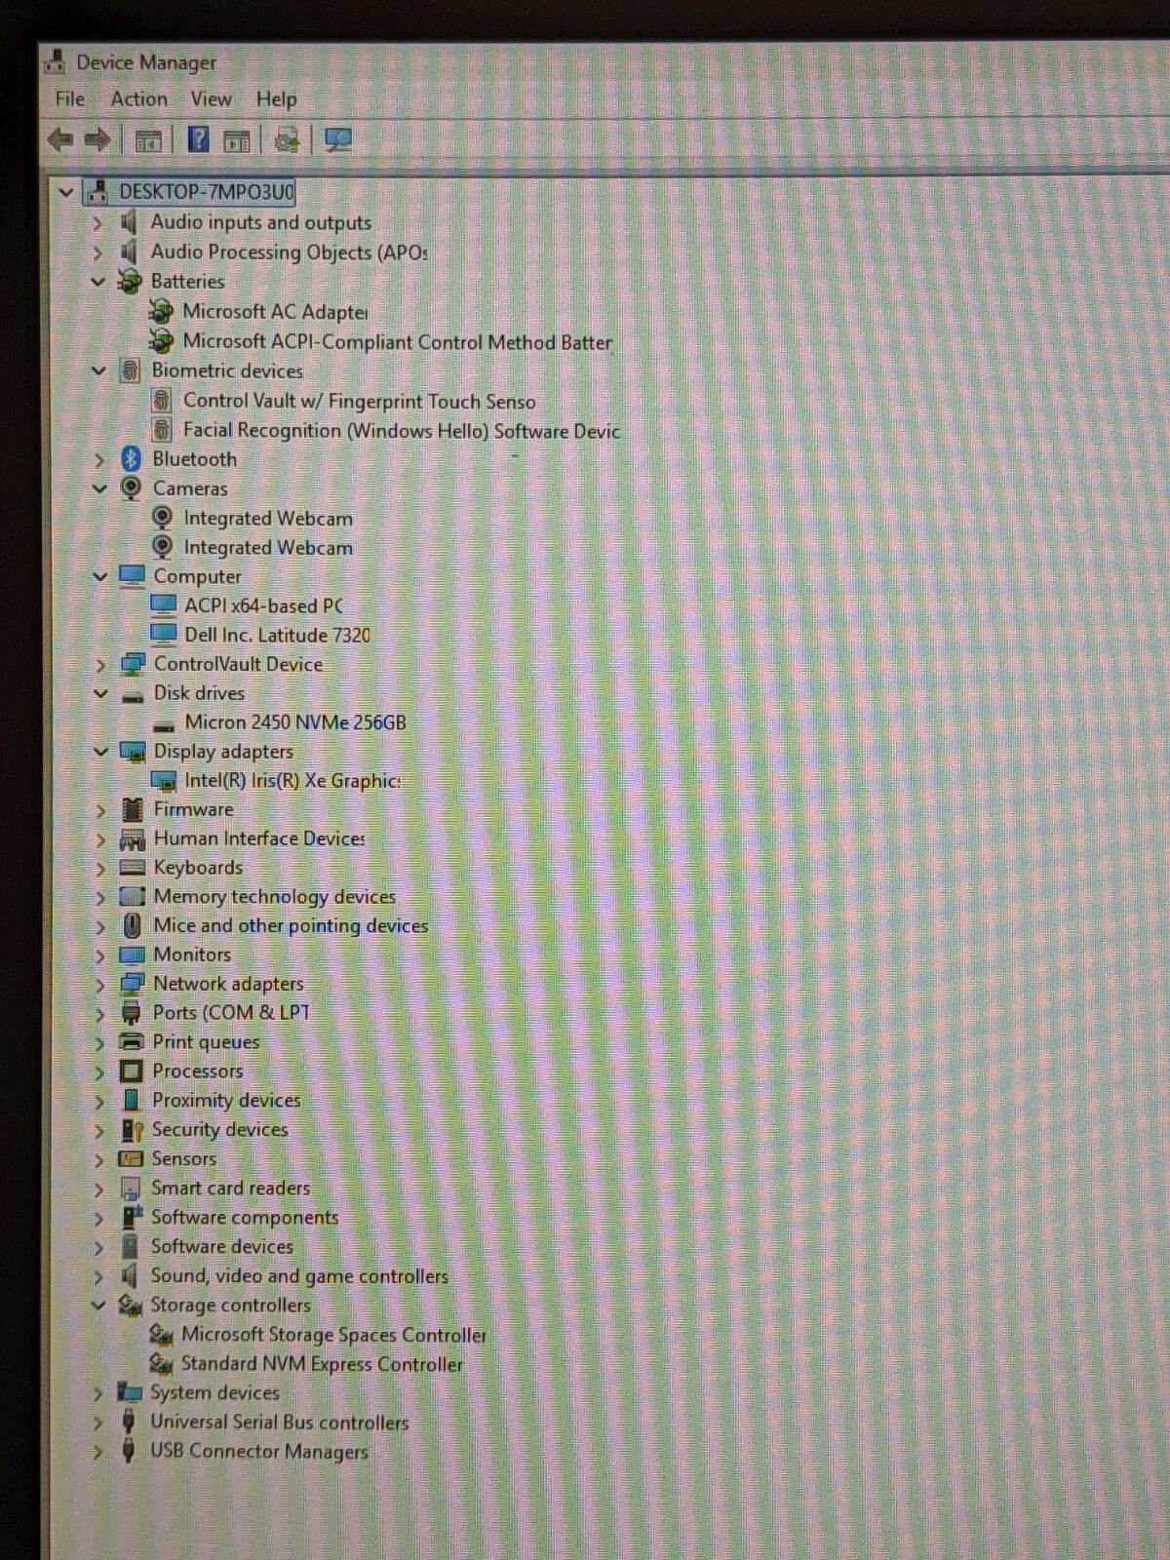Click the Update device driver toolbar icon
Image resolution: width=1170 pixels, height=1560 pixels.
[287, 141]
